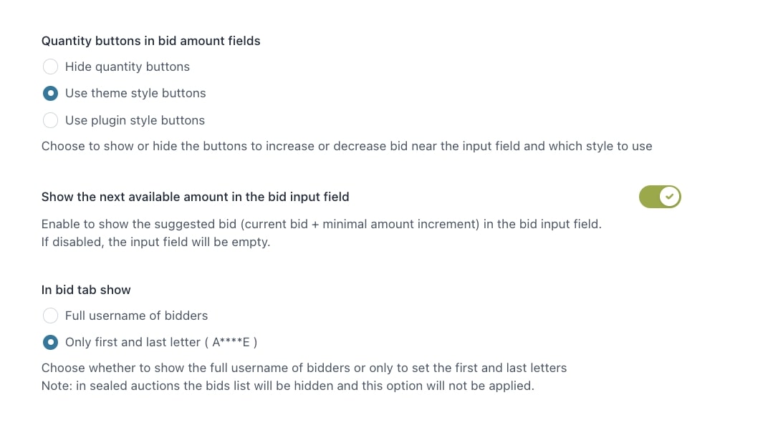Click the 'In bid tab show' heading
This screenshot has width=768, height=425.
[86, 290]
